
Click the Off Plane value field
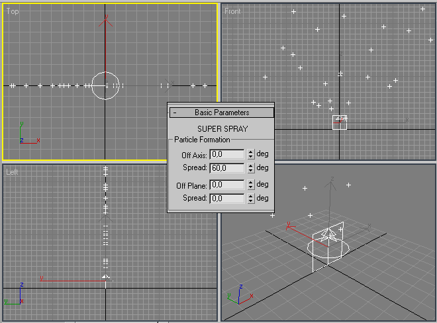coord(227,185)
